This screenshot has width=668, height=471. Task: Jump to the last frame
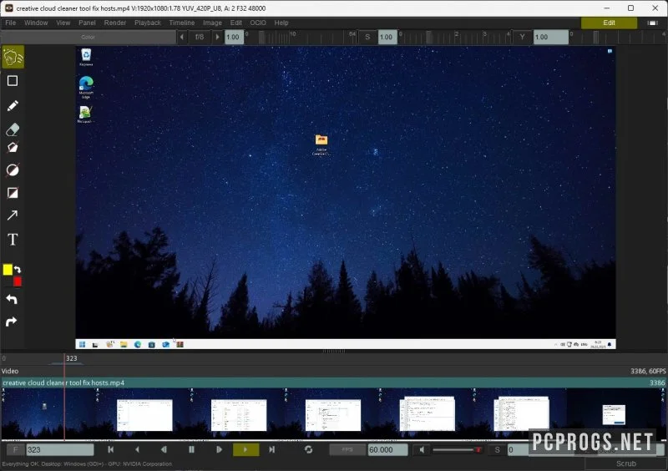click(272, 449)
